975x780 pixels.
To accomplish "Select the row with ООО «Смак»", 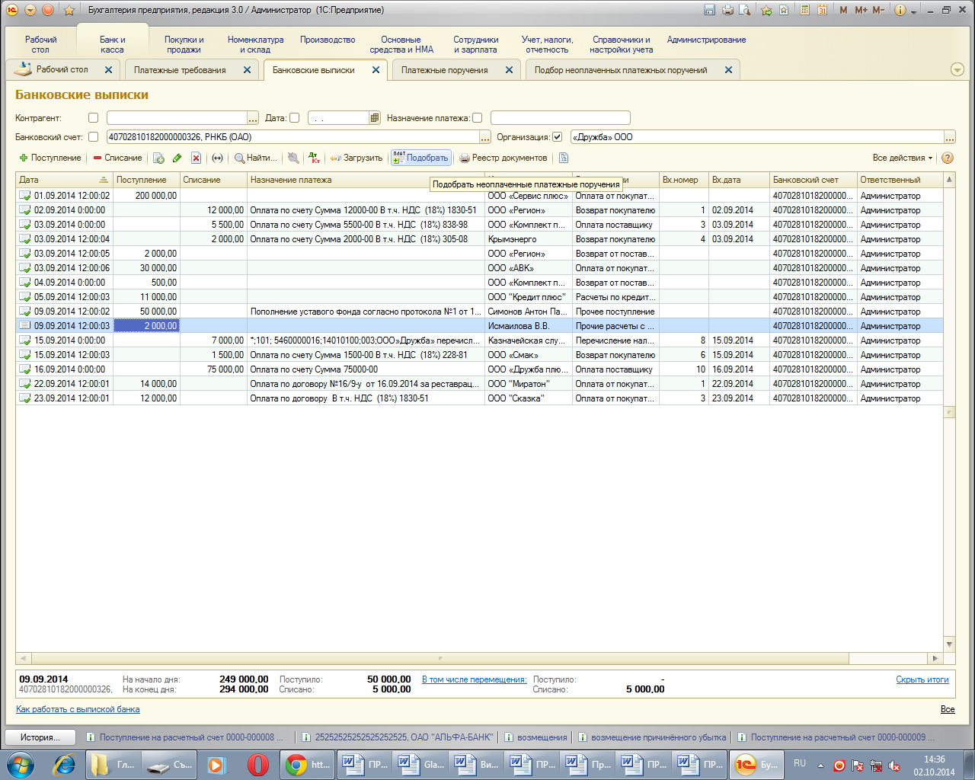I will 479,355.
